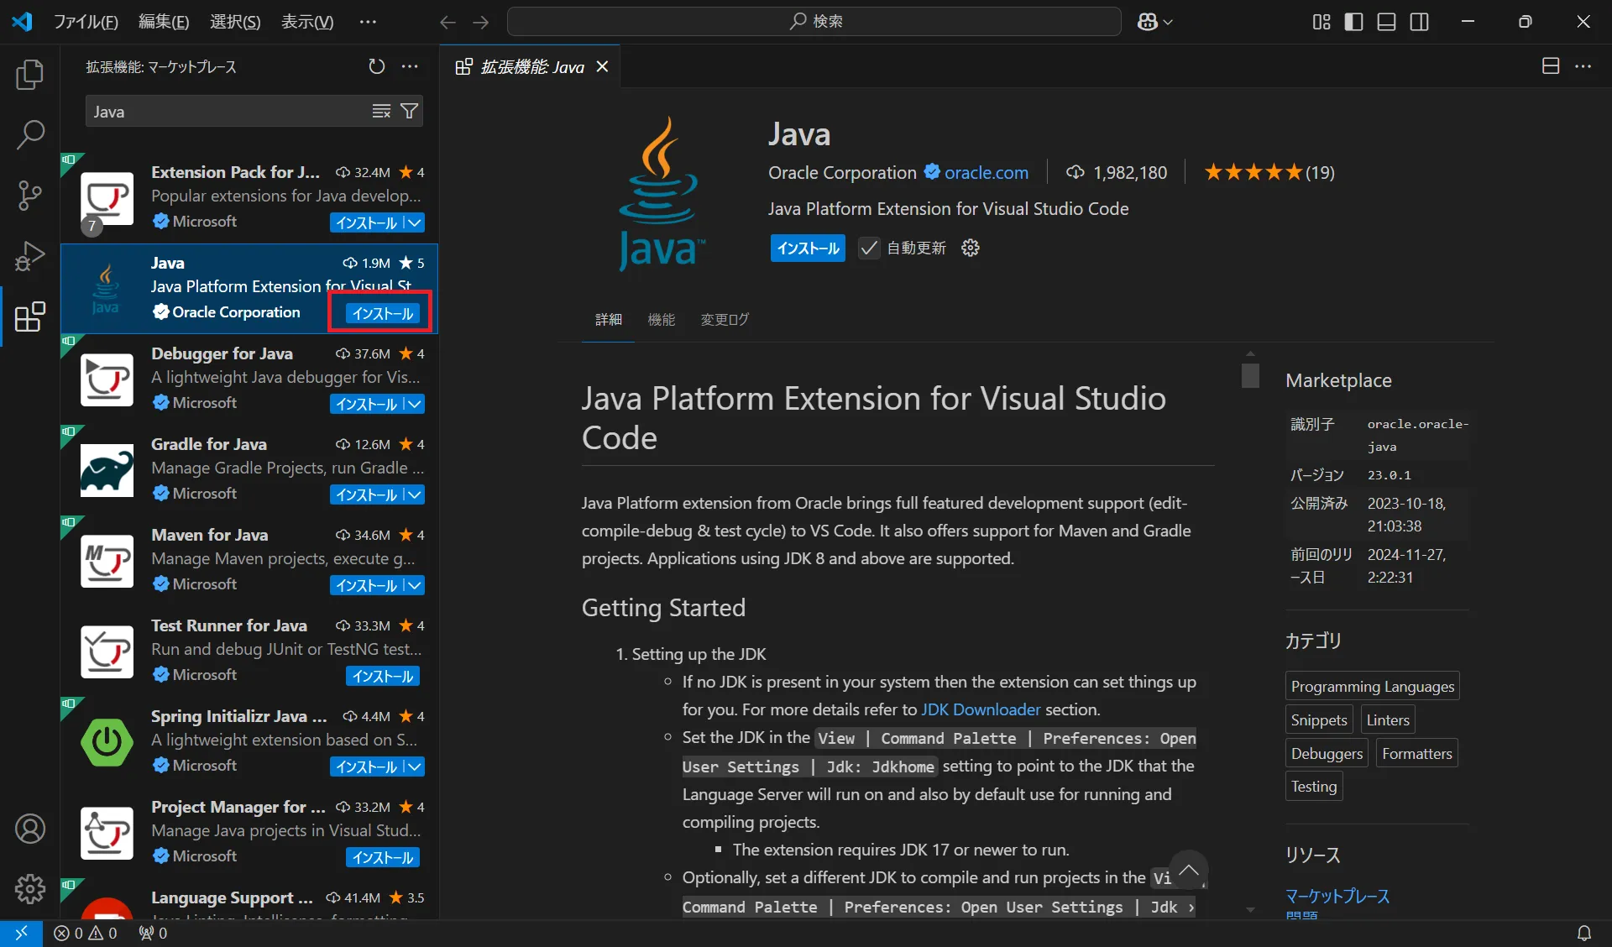Select the Extensions view icon
Viewport: 1612px width, 947px height.
(x=29, y=317)
